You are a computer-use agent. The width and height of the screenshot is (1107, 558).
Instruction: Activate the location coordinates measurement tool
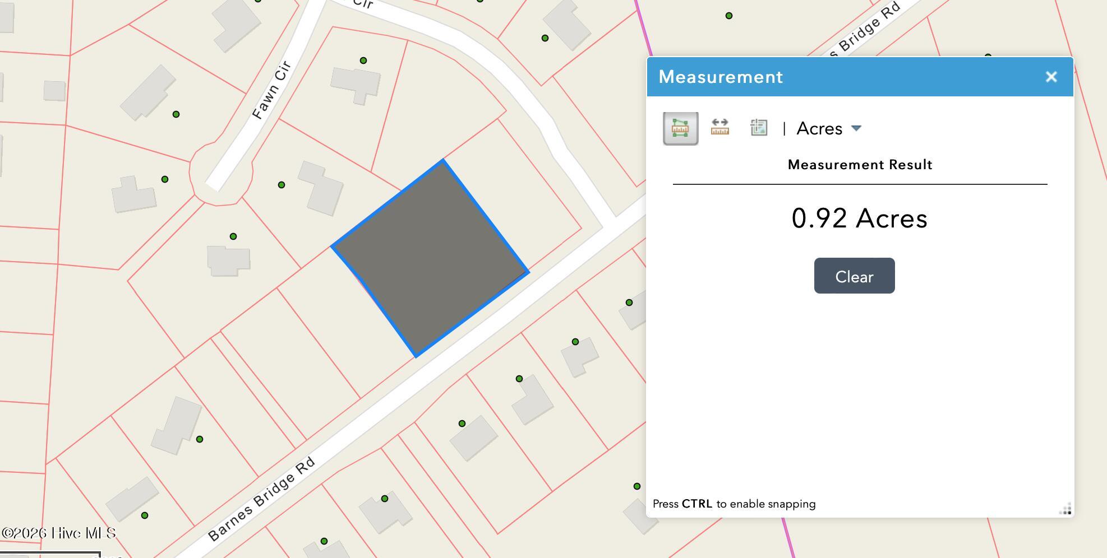pyautogui.click(x=758, y=128)
